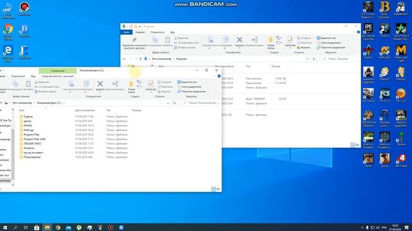Open Microsoft Store from taskbar
Viewport: 412px width, 231px height.
(37, 227)
